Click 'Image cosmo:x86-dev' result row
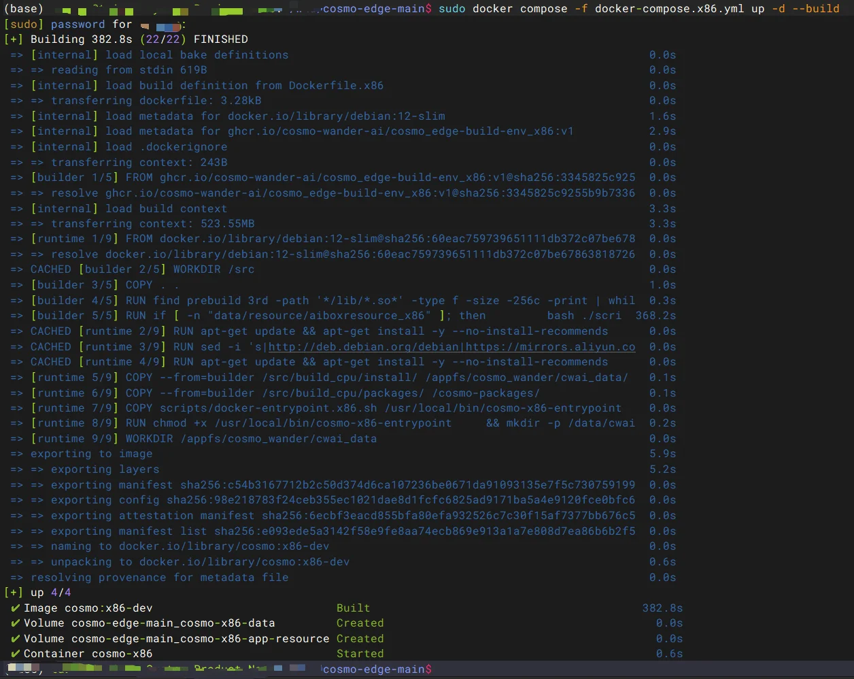 pos(347,608)
